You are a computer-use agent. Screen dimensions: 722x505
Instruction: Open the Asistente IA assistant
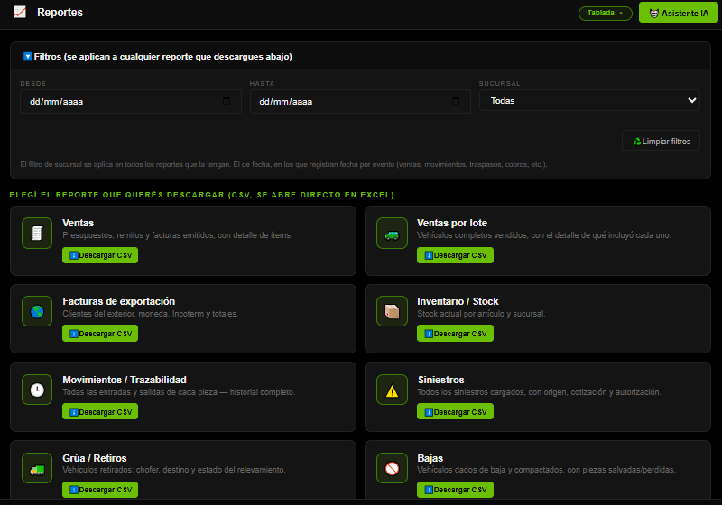679,13
